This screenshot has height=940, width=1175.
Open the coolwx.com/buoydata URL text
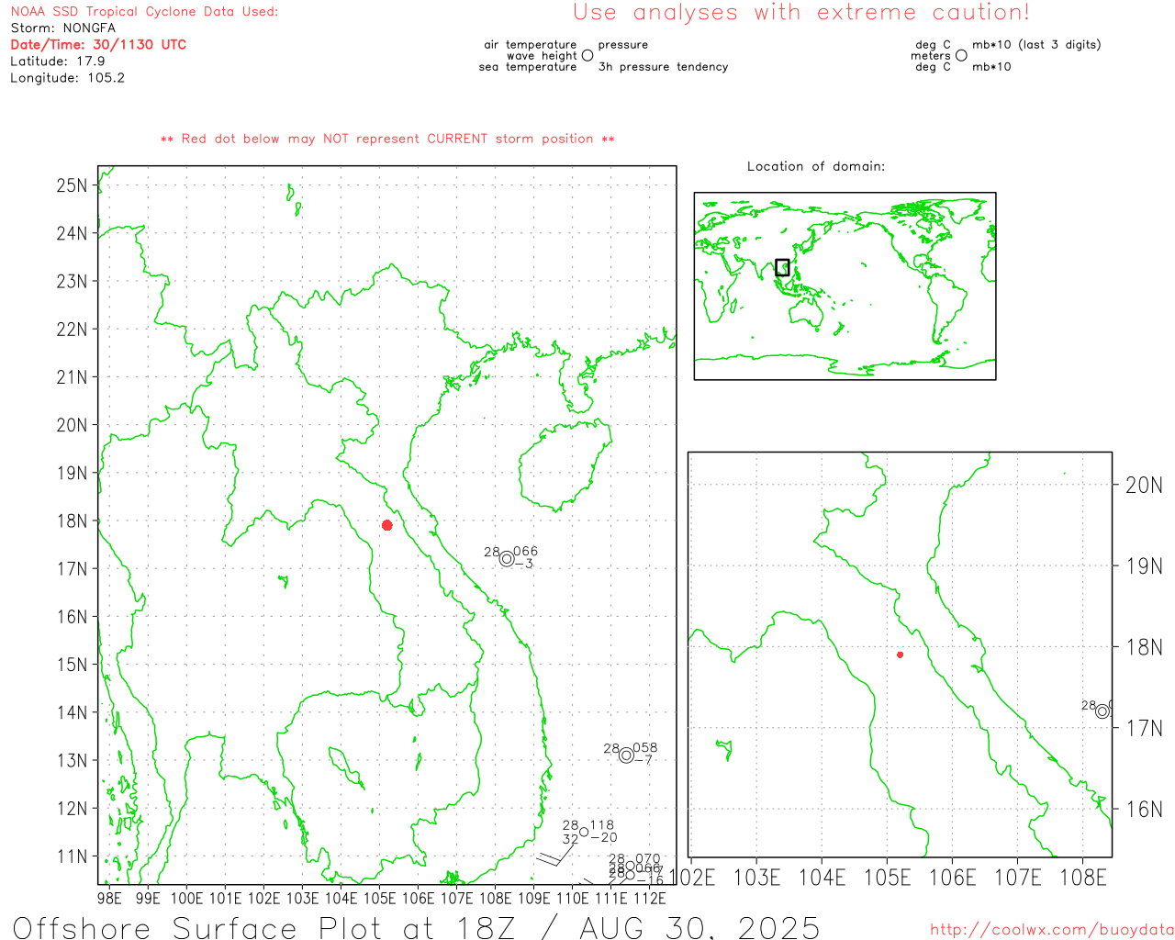tap(1052, 930)
